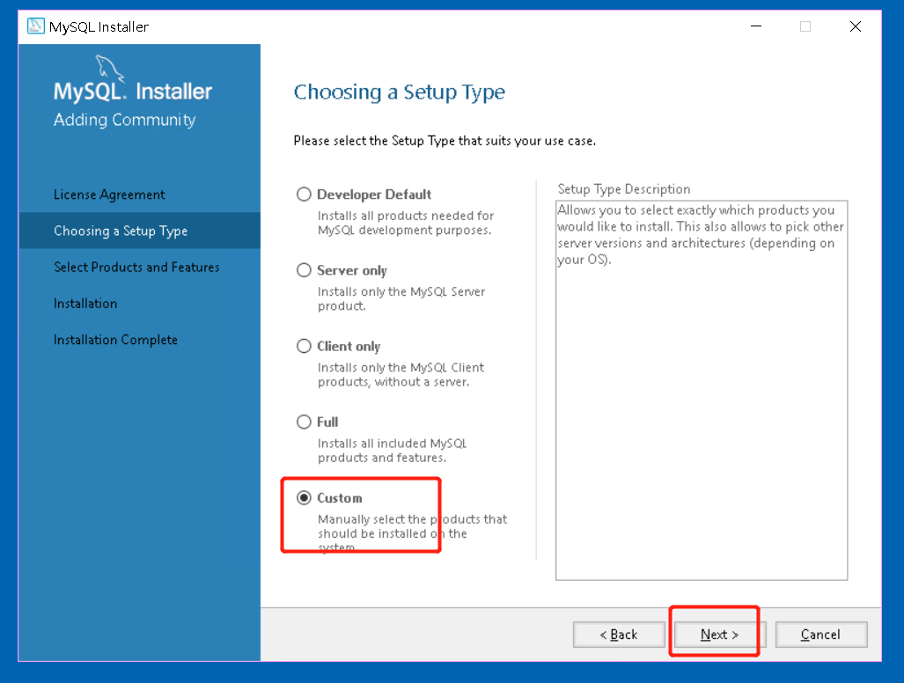The height and width of the screenshot is (683, 904).
Task: Click the 'Setup Type Description' label
Action: [624, 189]
